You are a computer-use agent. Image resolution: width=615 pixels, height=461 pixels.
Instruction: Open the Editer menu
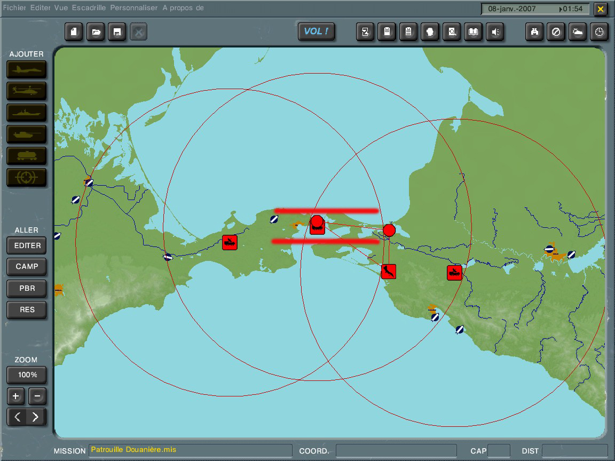[x=41, y=8]
